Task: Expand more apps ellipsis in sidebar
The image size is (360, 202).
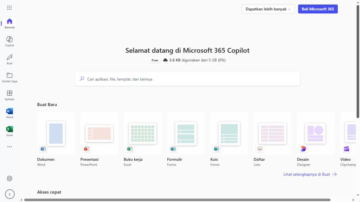Action: pyautogui.click(x=9, y=147)
